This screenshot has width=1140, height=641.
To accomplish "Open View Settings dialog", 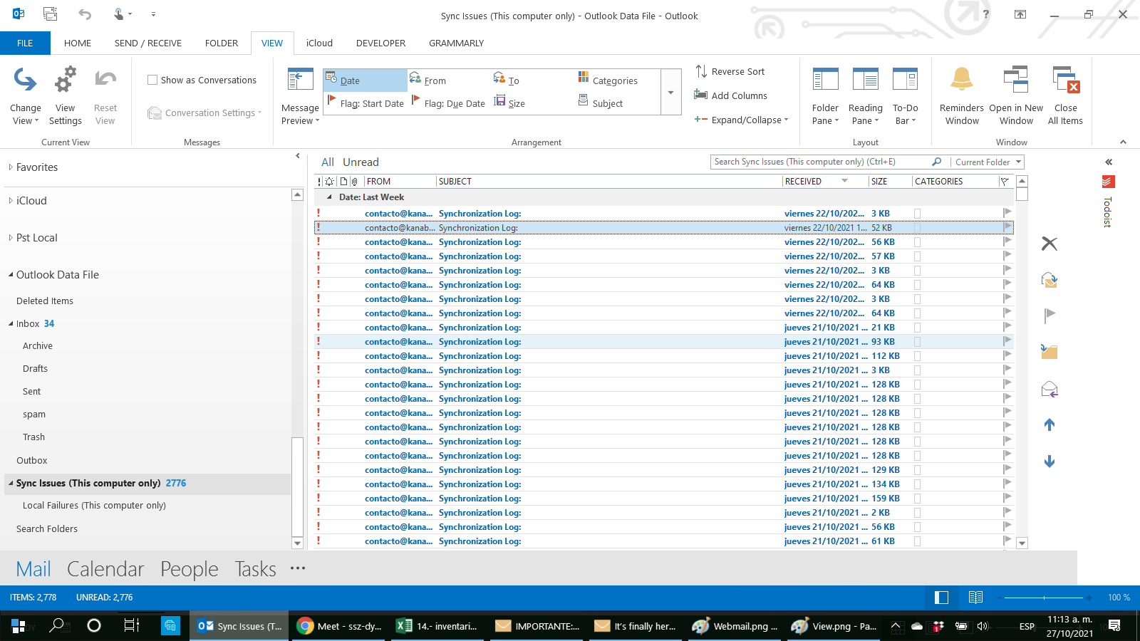I will pyautogui.click(x=65, y=96).
